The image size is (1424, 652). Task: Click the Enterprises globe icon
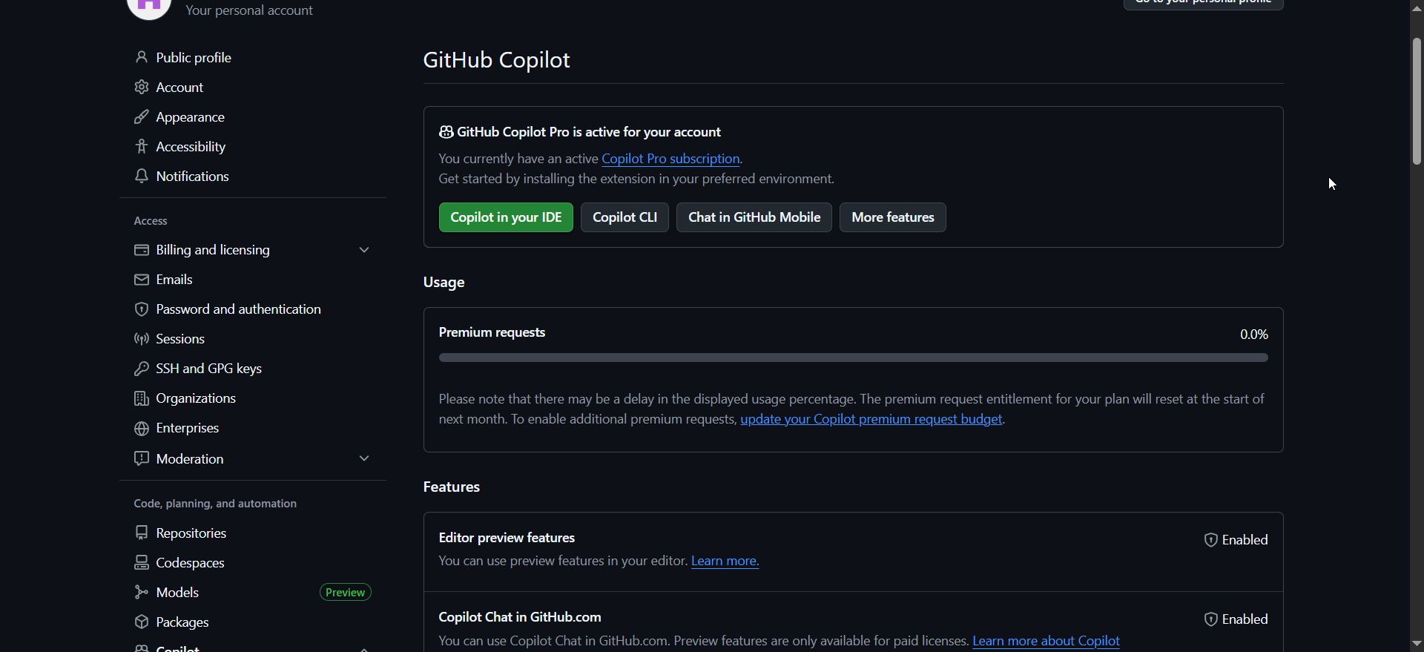(x=142, y=429)
